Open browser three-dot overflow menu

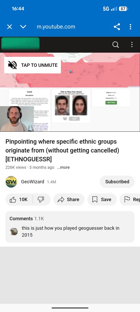click(x=130, y=27)
